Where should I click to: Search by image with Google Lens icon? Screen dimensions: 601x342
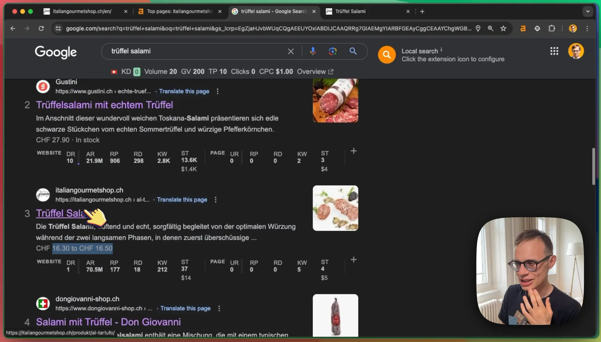[332, 51]
